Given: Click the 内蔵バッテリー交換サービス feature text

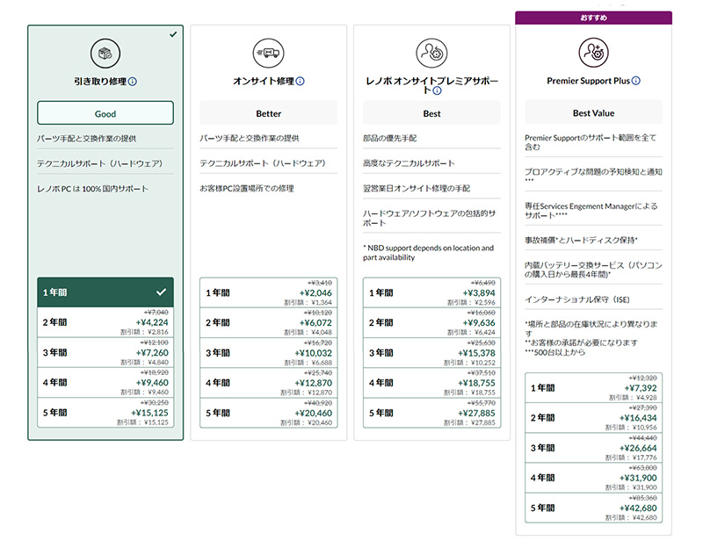Looking at the screenshot, I should coord(594,270).
